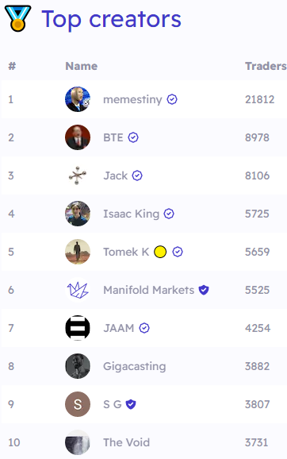Click the gold medal icon beside Top creators
Image resolution: width=287 pixels, height=459 pixels.
point(17,18)
